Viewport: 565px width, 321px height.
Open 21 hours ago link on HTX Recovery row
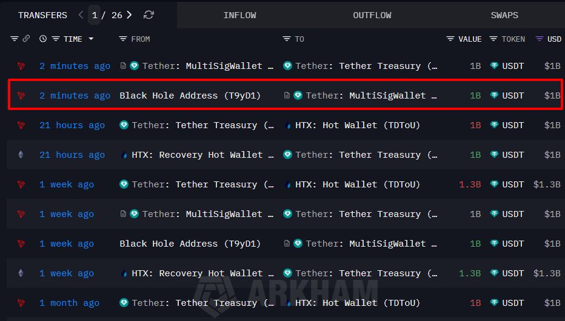pos(72,155)
